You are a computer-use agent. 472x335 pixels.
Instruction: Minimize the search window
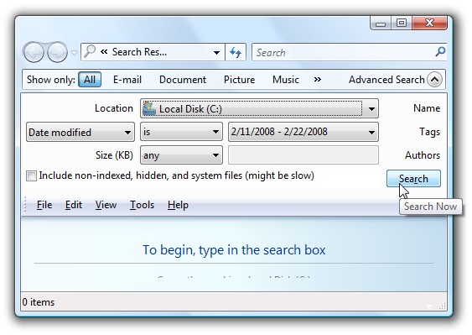tap(381, 24)
